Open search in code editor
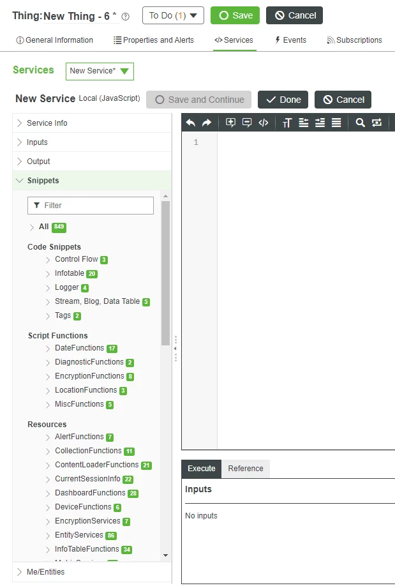The image size is (395, 588). pyautogui.click(x=360, y=123)
